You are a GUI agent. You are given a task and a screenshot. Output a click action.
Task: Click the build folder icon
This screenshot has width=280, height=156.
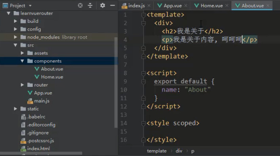tap(23, 21)
